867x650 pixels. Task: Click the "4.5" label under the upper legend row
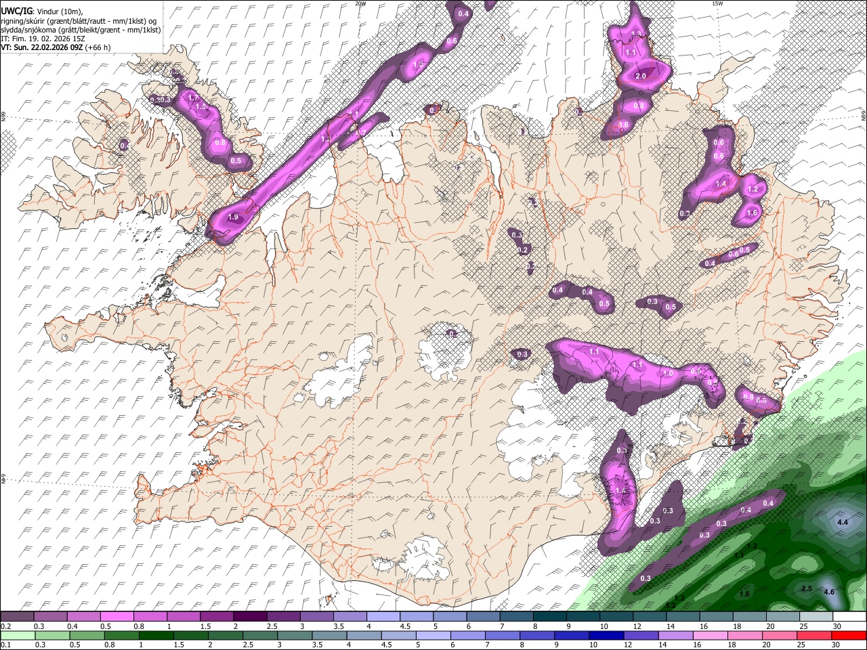pyautogui.click(x=405, y=626)
